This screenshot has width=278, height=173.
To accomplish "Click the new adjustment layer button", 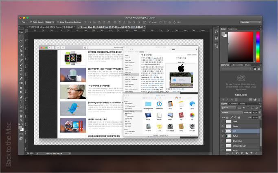I will pos(242,154).
